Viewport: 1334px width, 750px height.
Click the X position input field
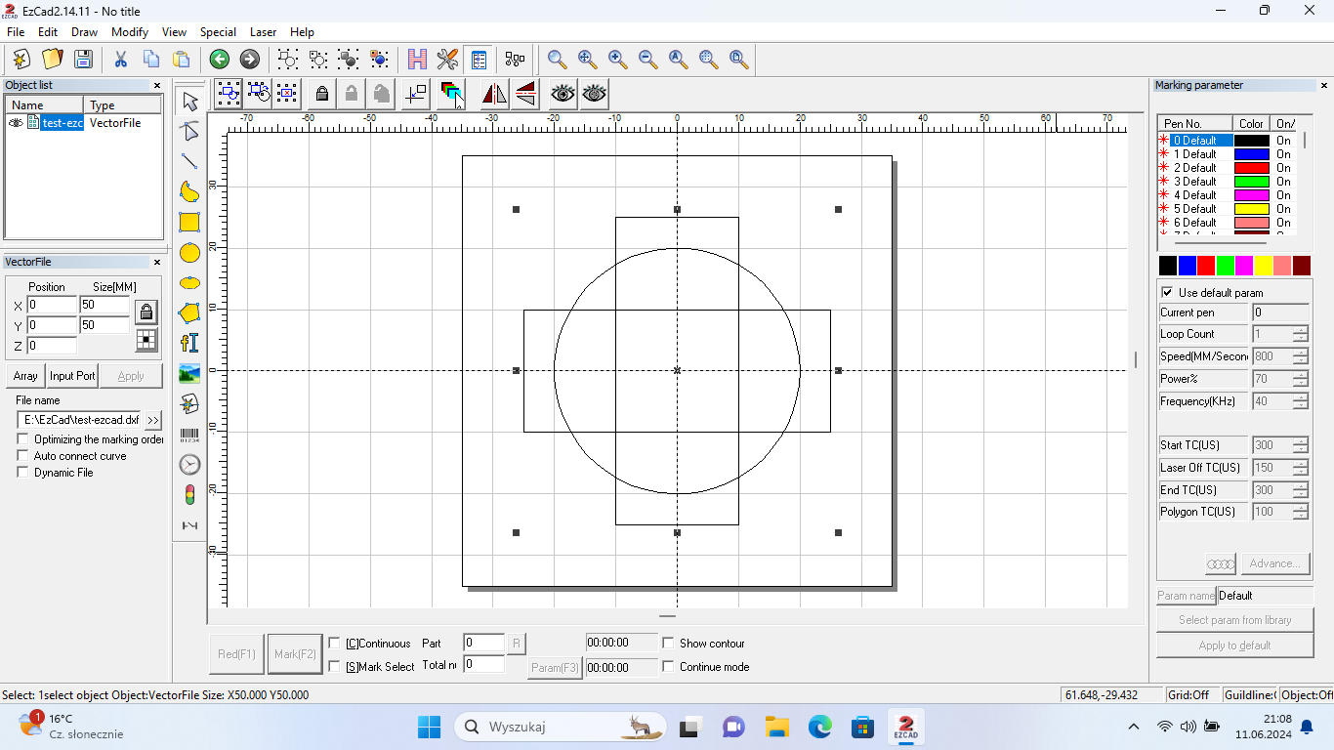pos(52,305)
